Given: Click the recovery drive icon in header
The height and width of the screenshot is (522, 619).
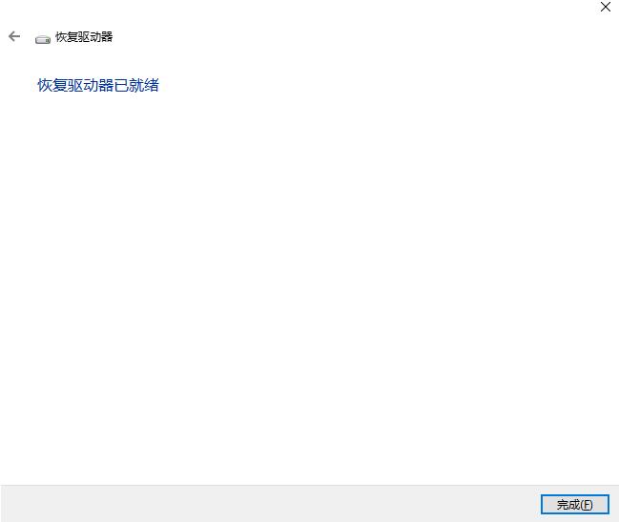Looking at the screenshot, I should tap(43, 39).
